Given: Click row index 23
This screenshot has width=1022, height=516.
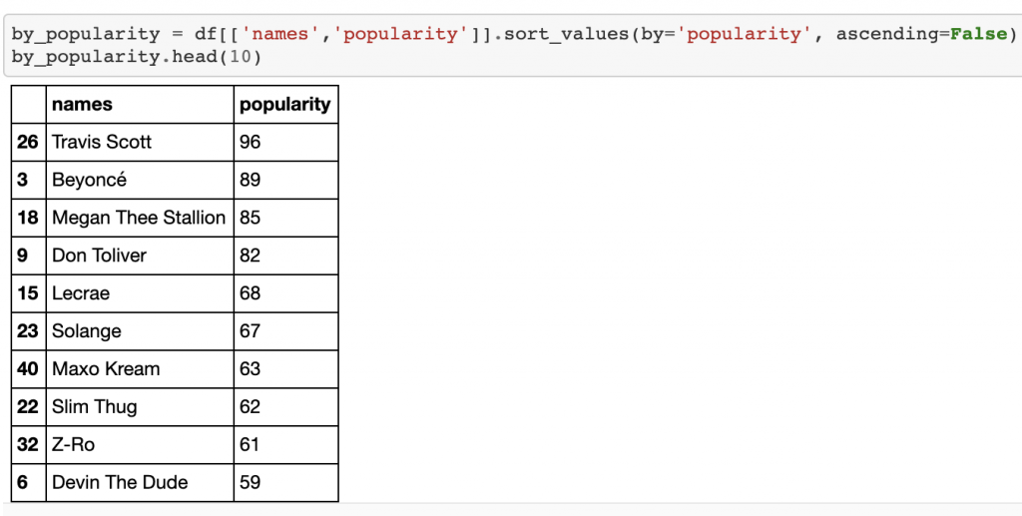Looking at the screenshot, I should (29, 331).
